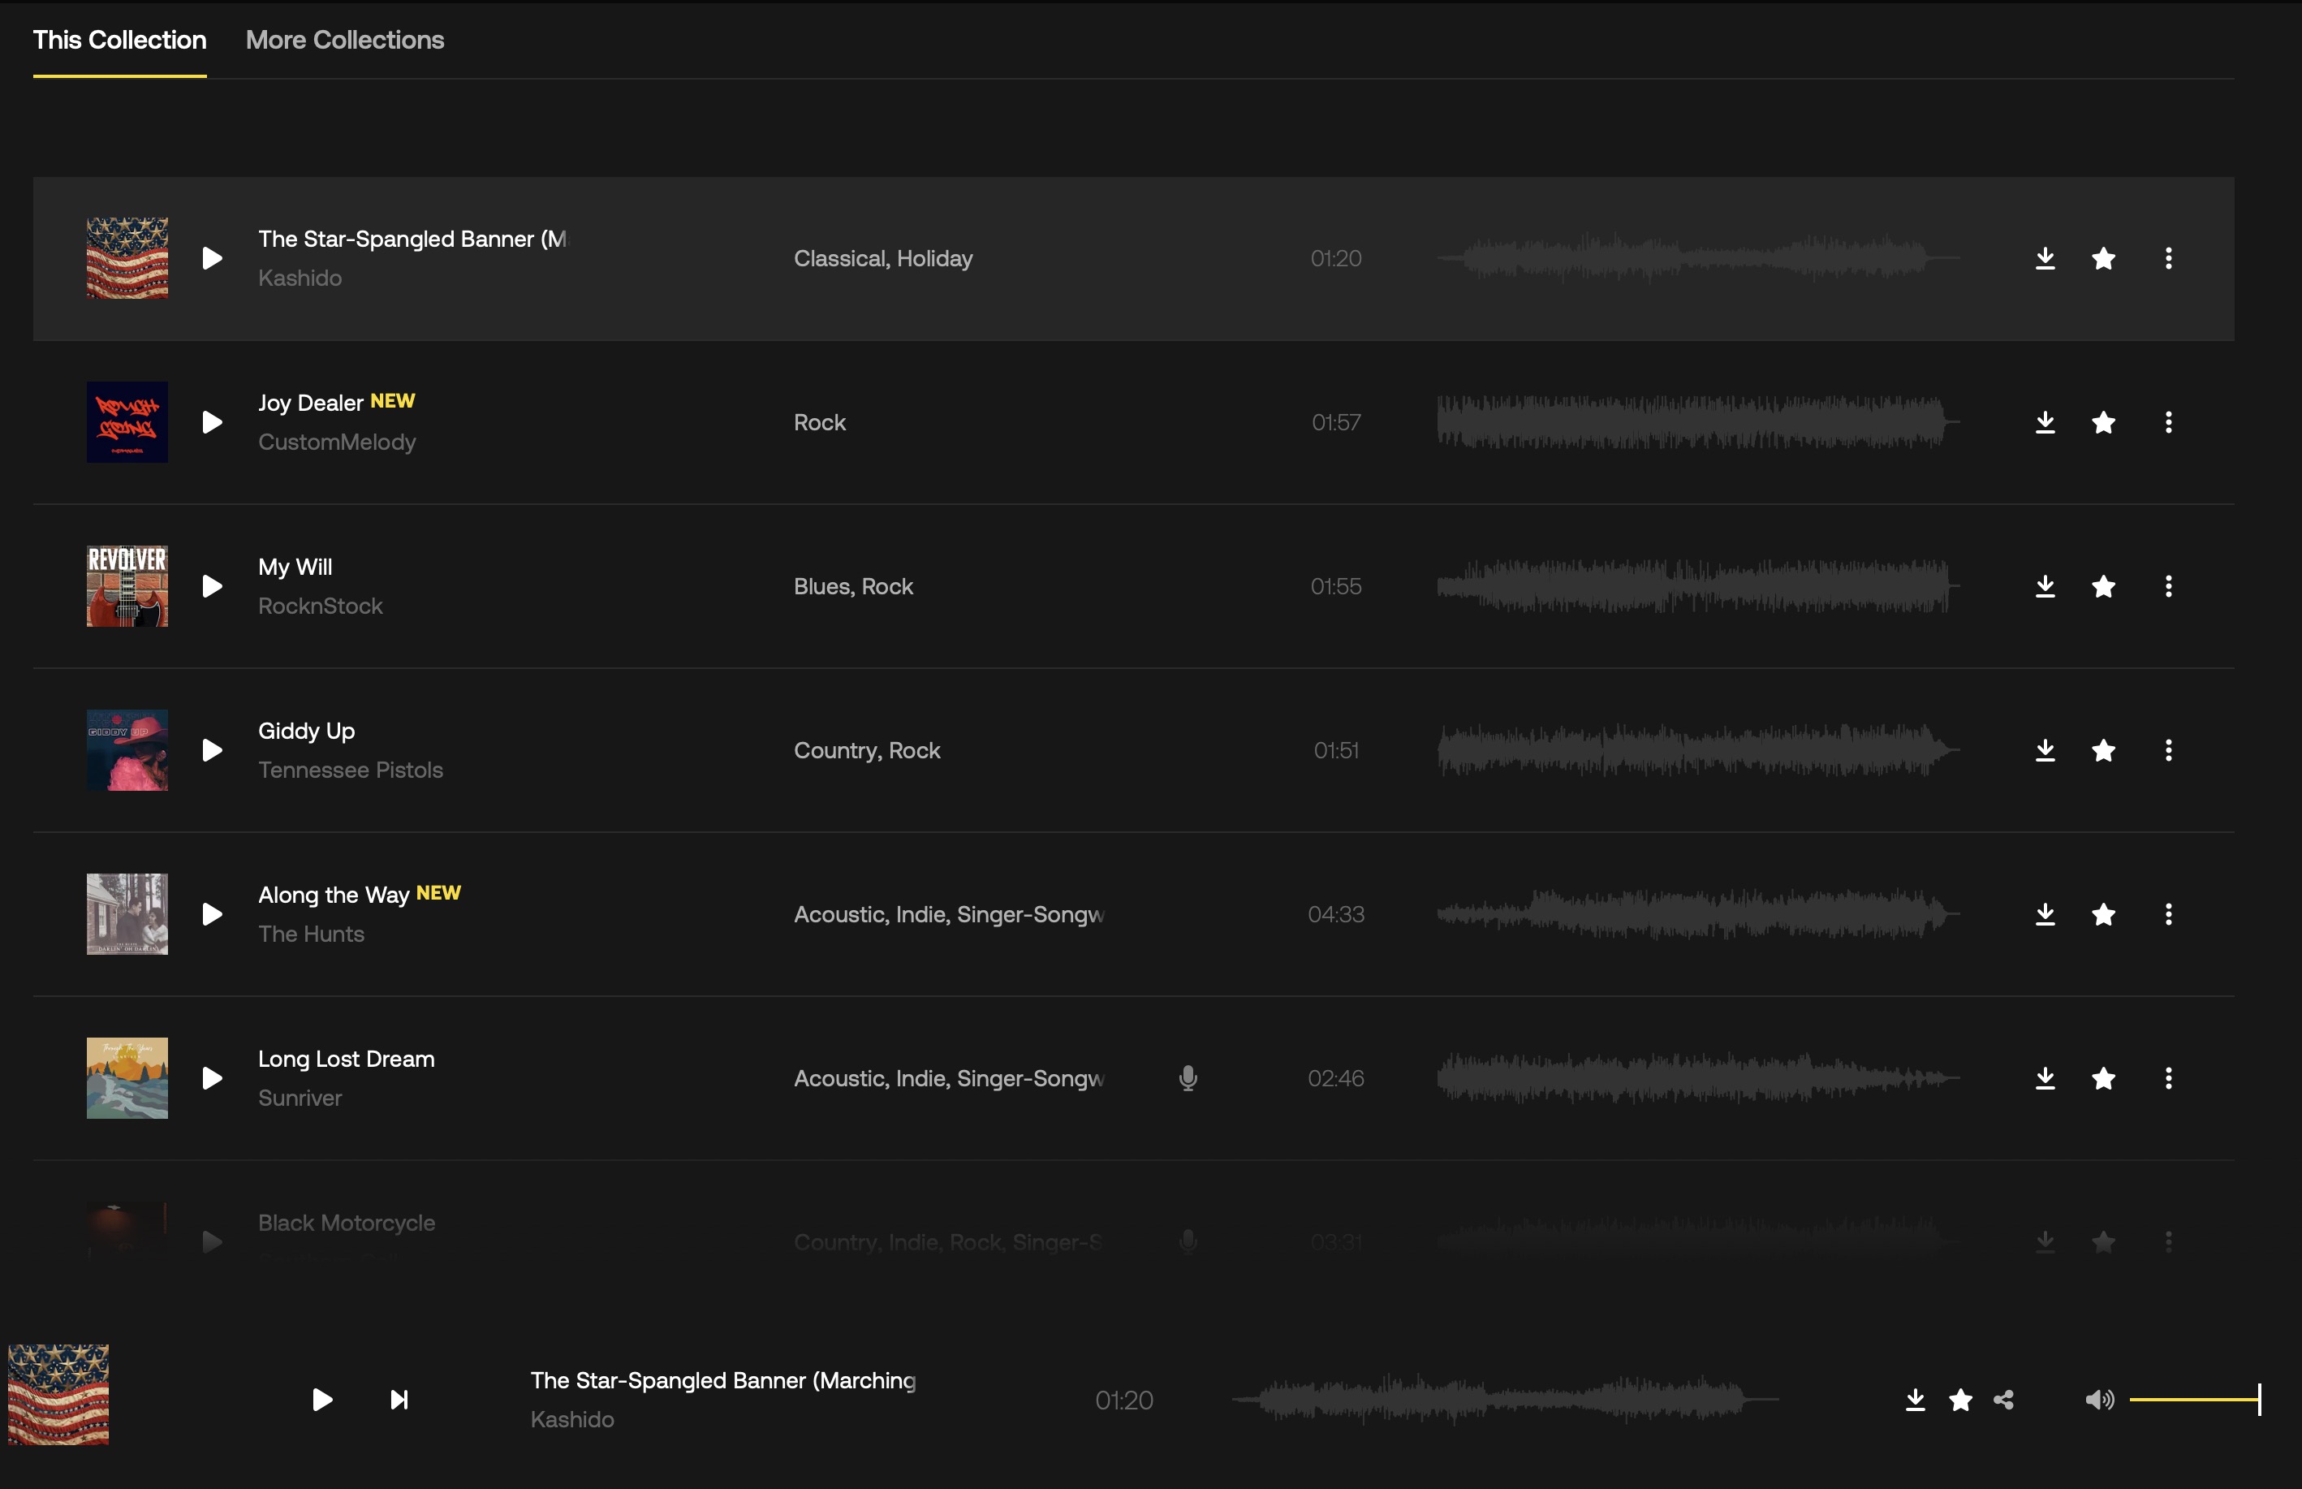Download the Joy Dealer track
2302x1489 pixels.
tap(2045, 422)
